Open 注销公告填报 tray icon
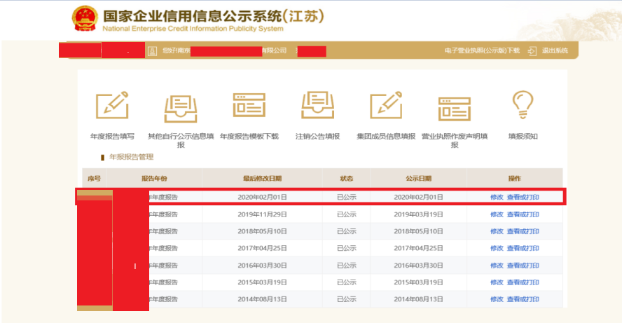Image resolution: width=622 pixels, height=323 pixels. coord(317,105)
